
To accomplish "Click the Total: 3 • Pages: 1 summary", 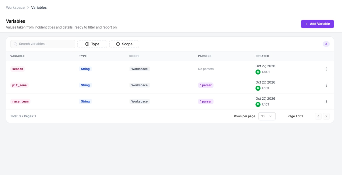I will tap(23, 116).
